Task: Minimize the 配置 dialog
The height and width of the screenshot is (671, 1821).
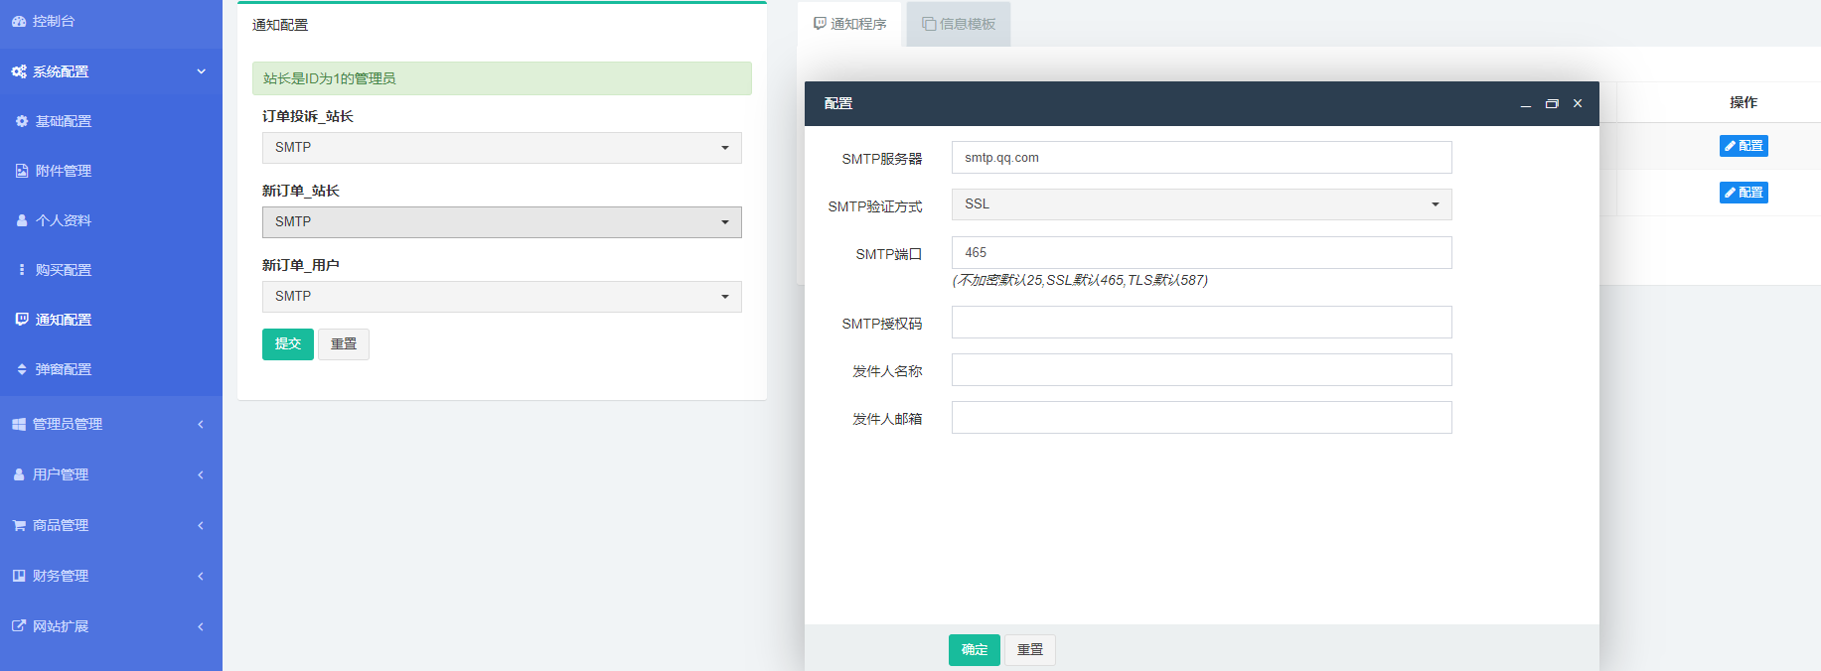Action: 1526,104
